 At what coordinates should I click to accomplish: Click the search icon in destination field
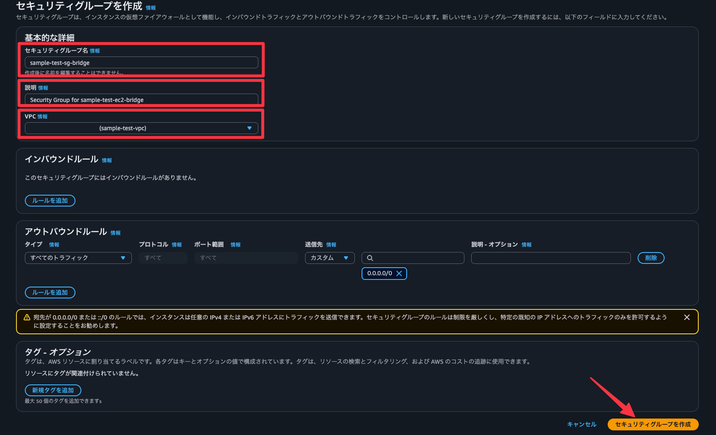[x=370, y=258]
